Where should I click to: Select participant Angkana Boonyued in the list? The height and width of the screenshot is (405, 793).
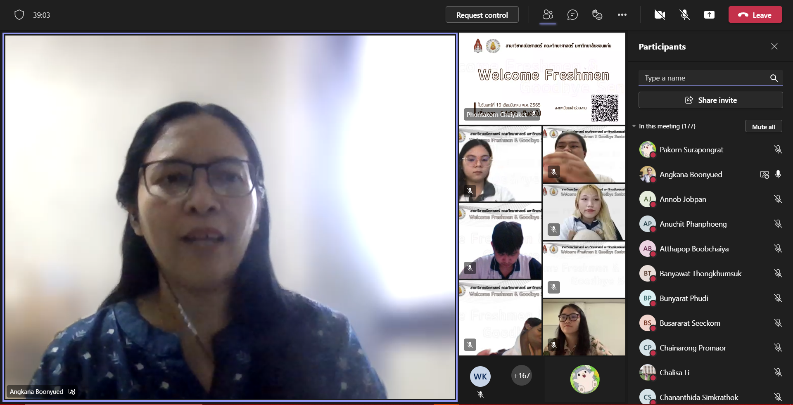pos(710,174)
